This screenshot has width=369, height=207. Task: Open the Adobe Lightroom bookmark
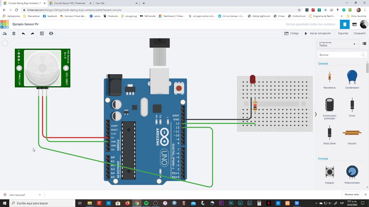point(259,16)
